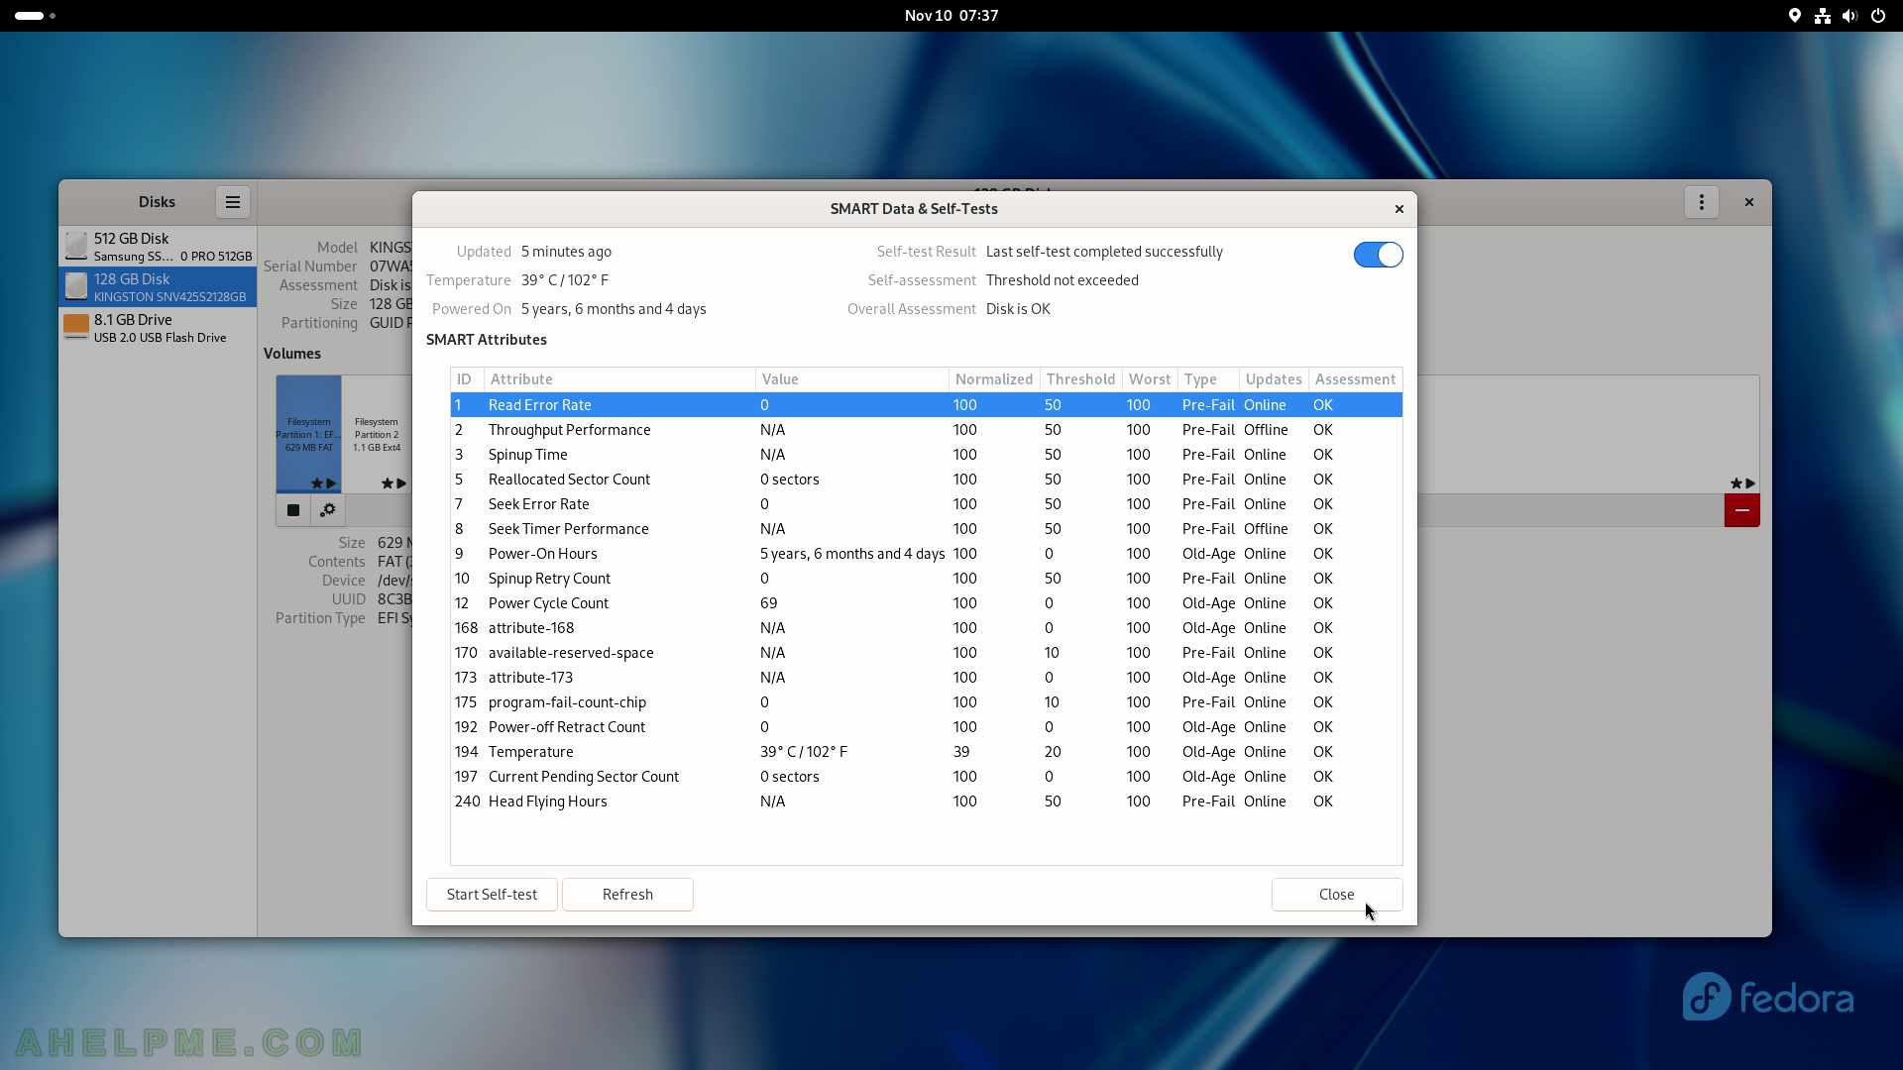Select the Spinup Time row
This screenshot has height=1070, width=1903.
926,455
